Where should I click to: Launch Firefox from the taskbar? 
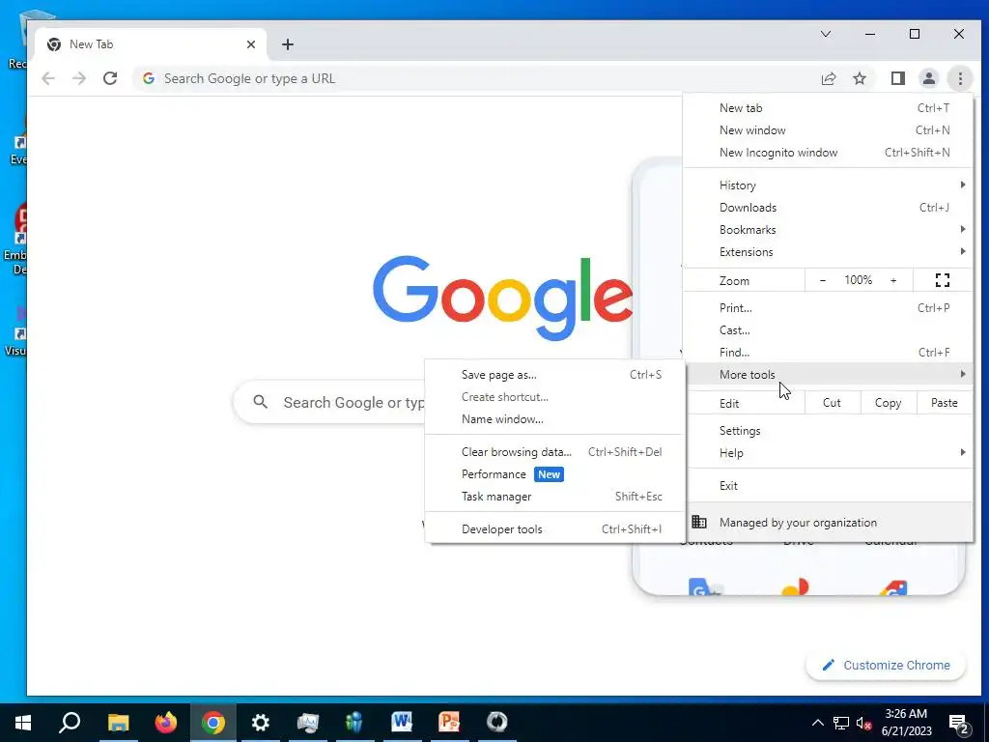(x=166, y=722)
